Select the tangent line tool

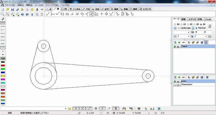click(x=92, y=14)
